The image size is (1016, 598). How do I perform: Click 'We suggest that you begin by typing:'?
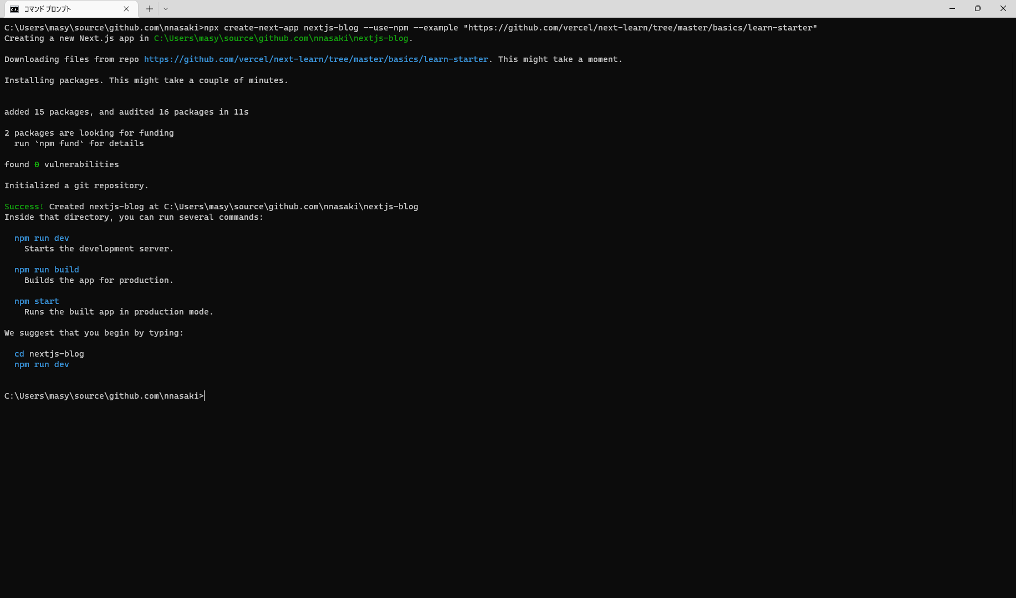coord(94,333)
